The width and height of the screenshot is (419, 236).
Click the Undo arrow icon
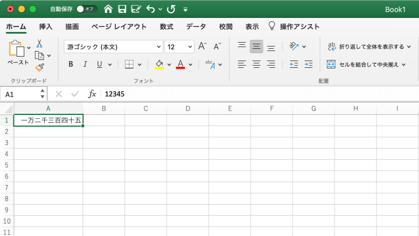150,10
